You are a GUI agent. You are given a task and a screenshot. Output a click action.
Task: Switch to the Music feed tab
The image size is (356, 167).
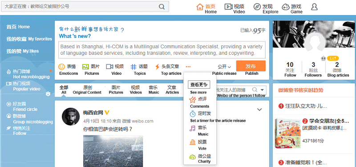point(154,90)
